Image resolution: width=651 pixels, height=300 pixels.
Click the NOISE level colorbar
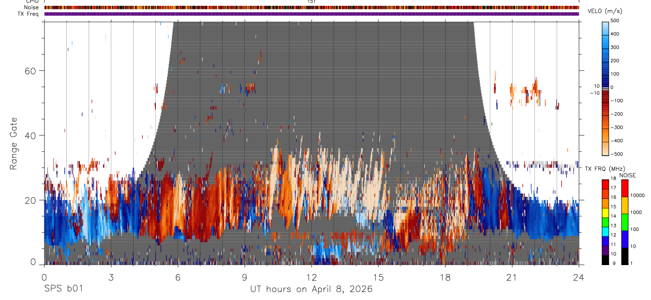(x=624, y=222)
